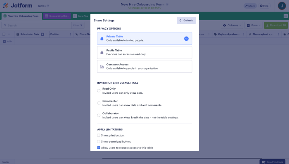Choose Collaborator as default role
The image size is (289, 164).
coord(99,115)
